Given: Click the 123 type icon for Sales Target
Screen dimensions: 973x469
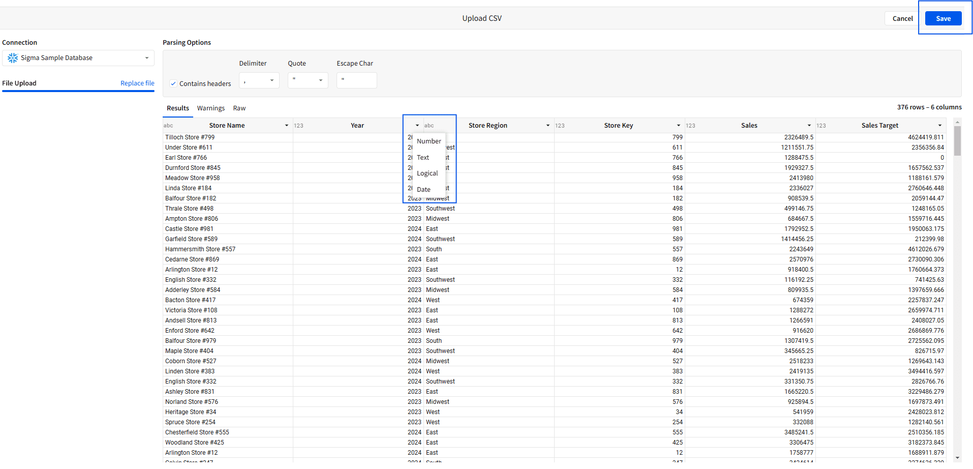Looking at the screenshot, I should coord(821,126).
